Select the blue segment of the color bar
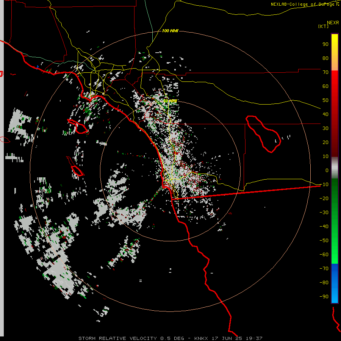 click(335, 283)
